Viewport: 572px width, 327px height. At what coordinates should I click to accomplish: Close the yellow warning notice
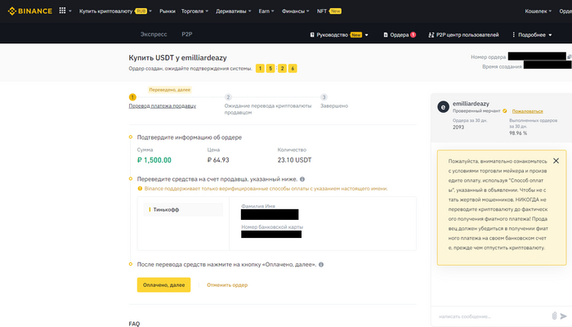click(x=556, y=161)
